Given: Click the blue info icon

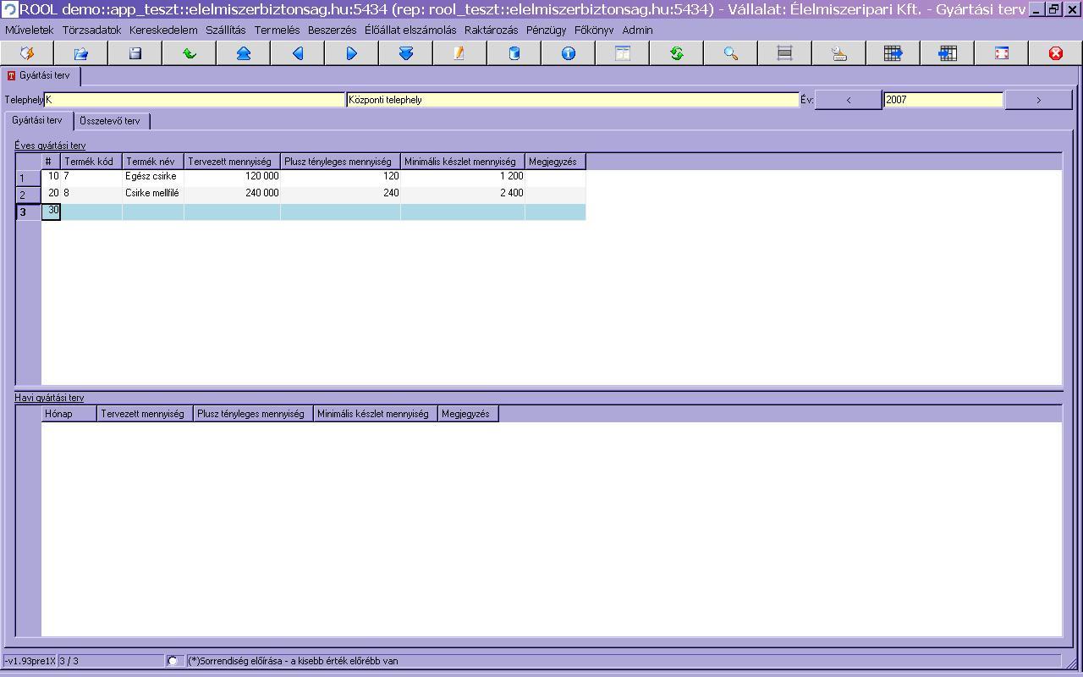Looking at the screenshot, I should 569,53.
